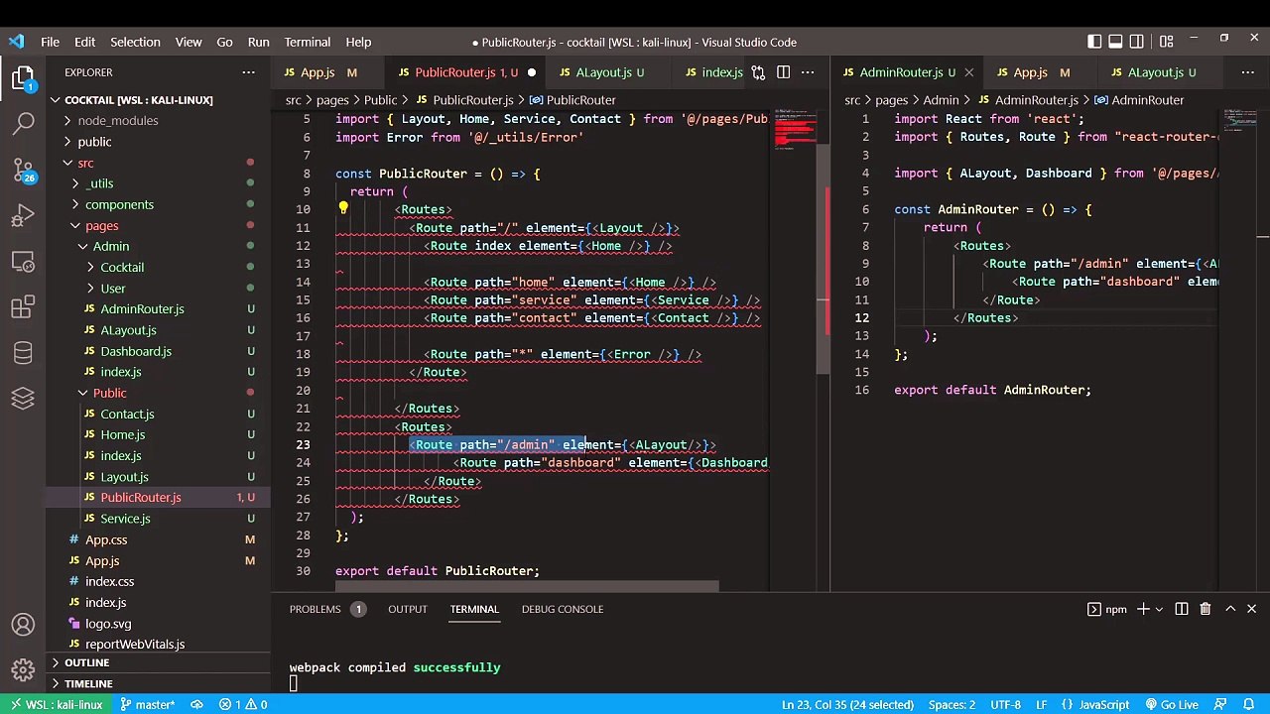Toggle primary side bar visibility

[x=1093, y=42]
